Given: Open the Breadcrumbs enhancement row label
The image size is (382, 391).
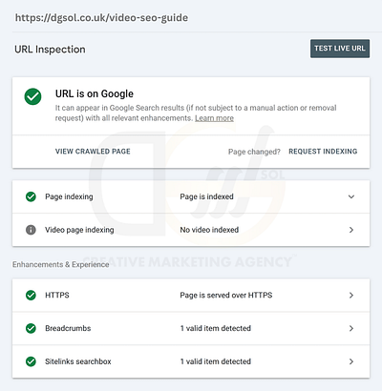Looking at the screenshot, I should point(68,328).
